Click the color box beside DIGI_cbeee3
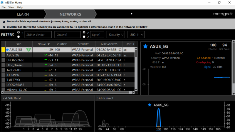This screenshot has height=132, width=235. (x=3, y=65)
